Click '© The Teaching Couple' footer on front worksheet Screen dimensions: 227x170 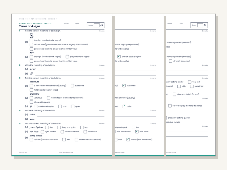pyautogui.click(x=66, y=152)
